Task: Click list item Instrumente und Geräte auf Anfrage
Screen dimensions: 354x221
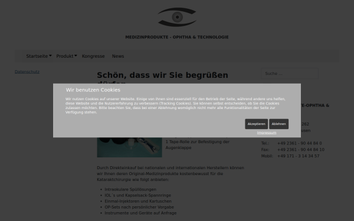Action: 140,213
